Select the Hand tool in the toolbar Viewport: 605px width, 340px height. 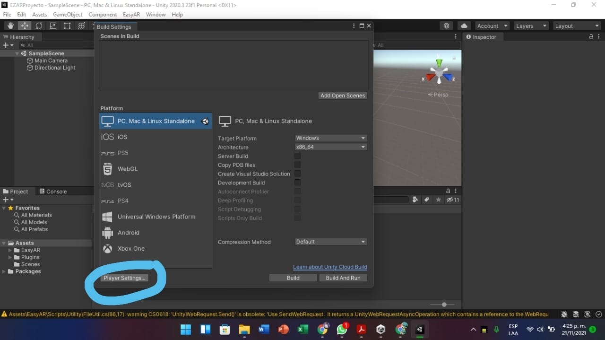pos(9,26)
